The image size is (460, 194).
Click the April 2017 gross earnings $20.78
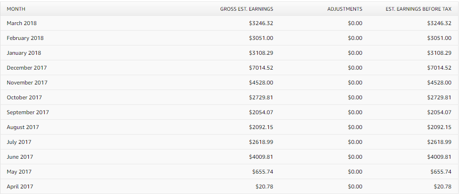tap(264, 187)
